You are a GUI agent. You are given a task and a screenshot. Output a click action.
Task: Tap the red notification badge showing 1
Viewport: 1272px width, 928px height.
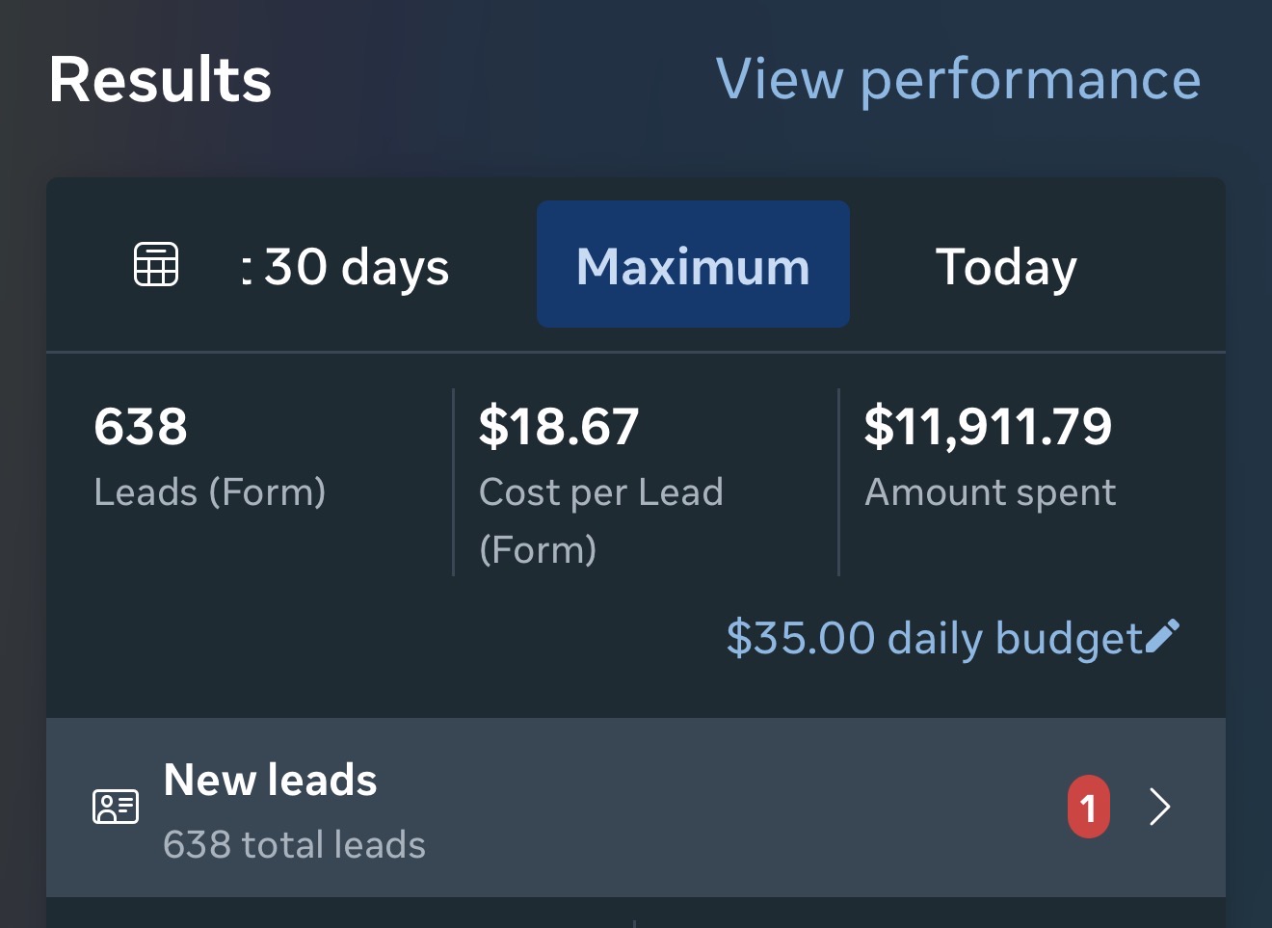1089,807
